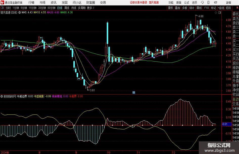Screen dimensions: 239x154
Task: Click the red R icon
Action: point(237,8)
